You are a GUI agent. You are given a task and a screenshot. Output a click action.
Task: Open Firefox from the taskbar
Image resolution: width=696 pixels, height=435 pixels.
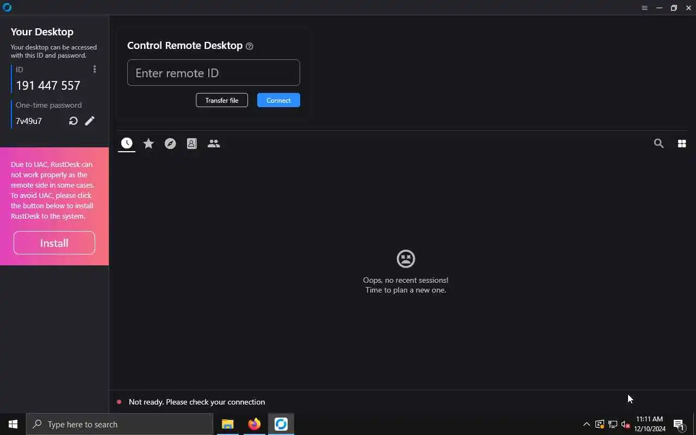(x=254, y=424)
